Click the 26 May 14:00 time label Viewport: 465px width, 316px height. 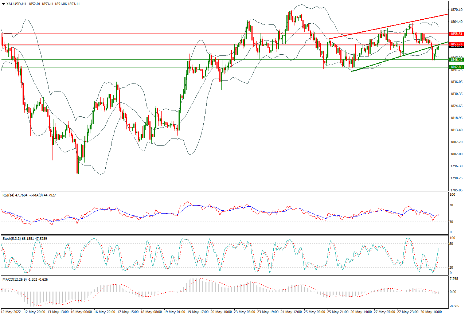pos(362,312)
